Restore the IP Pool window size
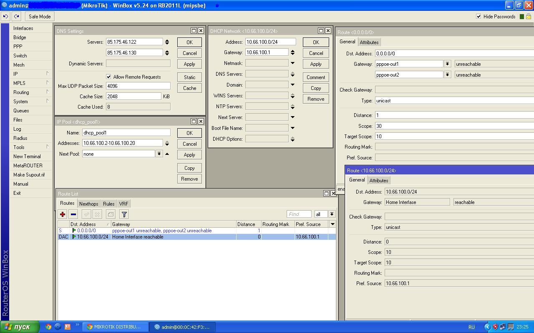The image size is (534, 333). (194, 122)
